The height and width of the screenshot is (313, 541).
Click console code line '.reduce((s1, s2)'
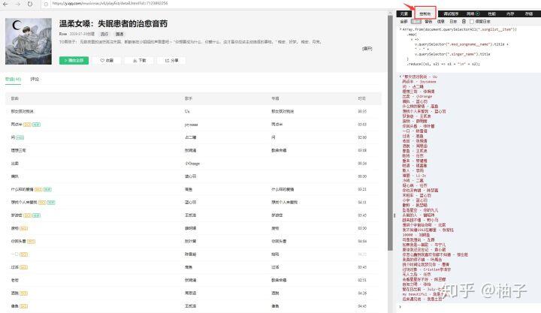pyautogui.click(x=443, y=64)
